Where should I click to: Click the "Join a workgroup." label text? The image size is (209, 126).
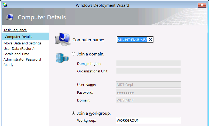94,113
